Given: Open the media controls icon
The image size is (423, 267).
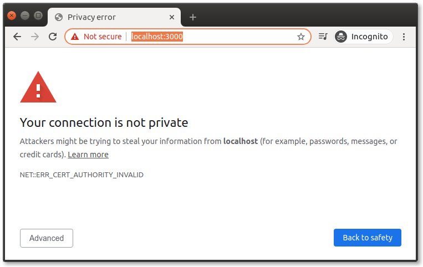Looking at the screenshot, I should tap(323, 37).
